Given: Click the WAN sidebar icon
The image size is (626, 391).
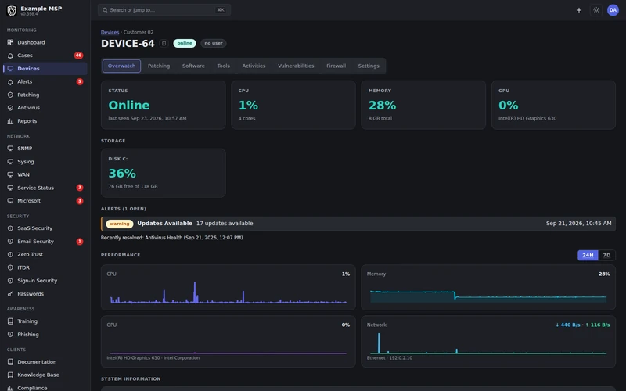Looking at the screenshot, I should pos(10,174).
